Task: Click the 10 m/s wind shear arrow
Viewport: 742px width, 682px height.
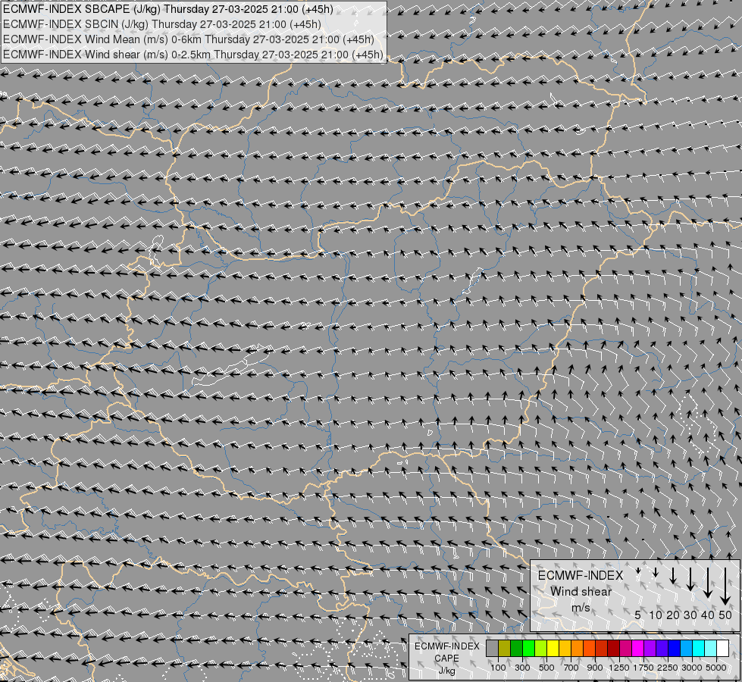Action: coord(656,572)
